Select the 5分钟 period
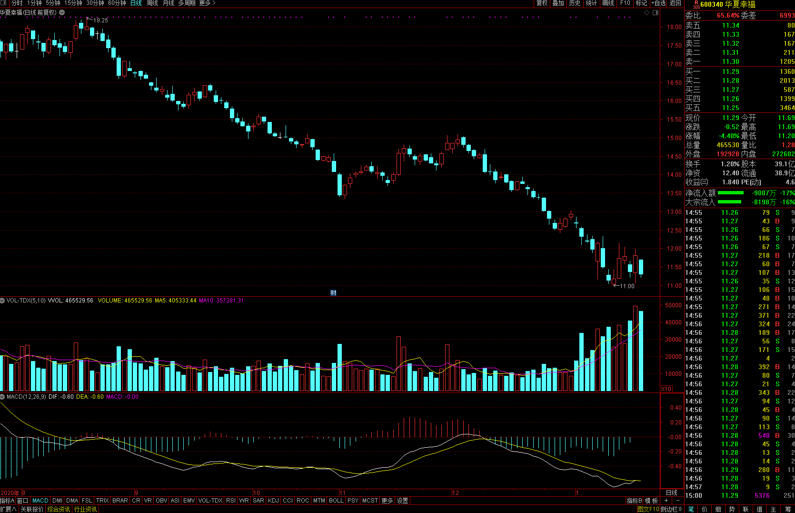 [53, 3]
